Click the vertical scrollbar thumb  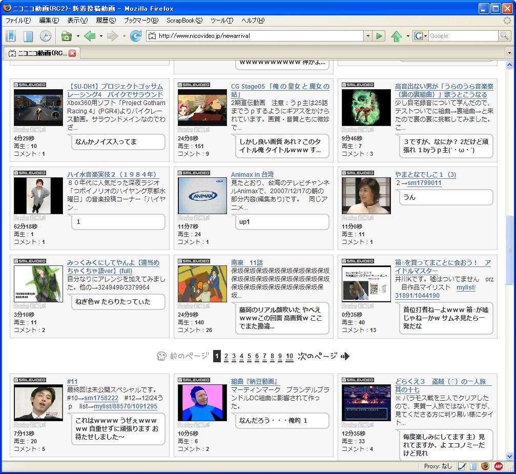509,250
